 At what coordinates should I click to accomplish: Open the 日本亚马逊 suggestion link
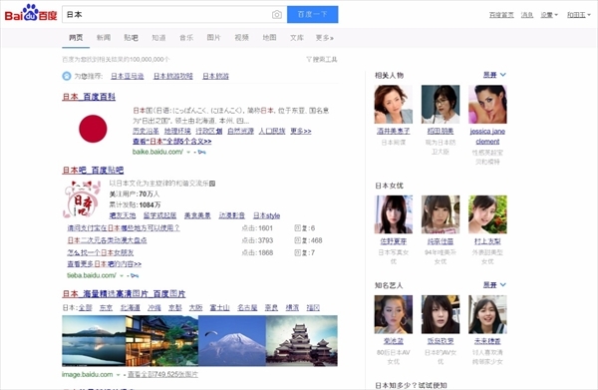(x=128, y=76)
